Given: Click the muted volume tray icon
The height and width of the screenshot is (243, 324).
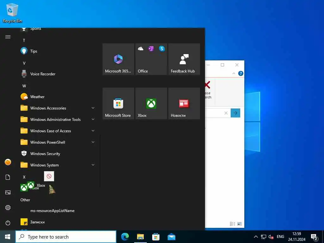Looking at the screenshot, I should 271,237.
